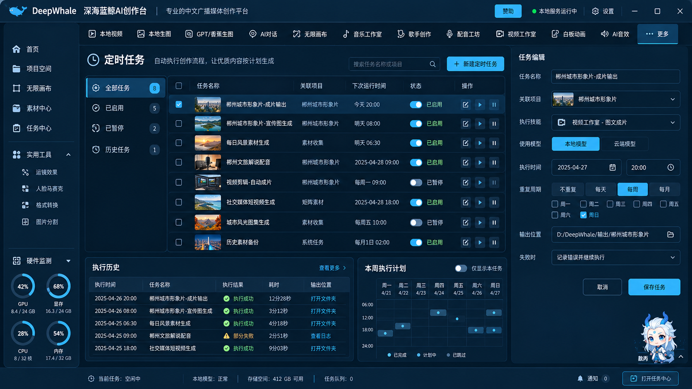
Task: Click the 历史素材备份 task thumbnail
Action: pos(208,242)
